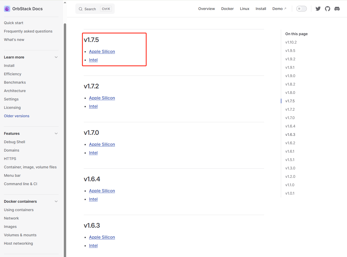347x257 pixels.
Task: Open the Linux nav item
Action: click(245, 9)
